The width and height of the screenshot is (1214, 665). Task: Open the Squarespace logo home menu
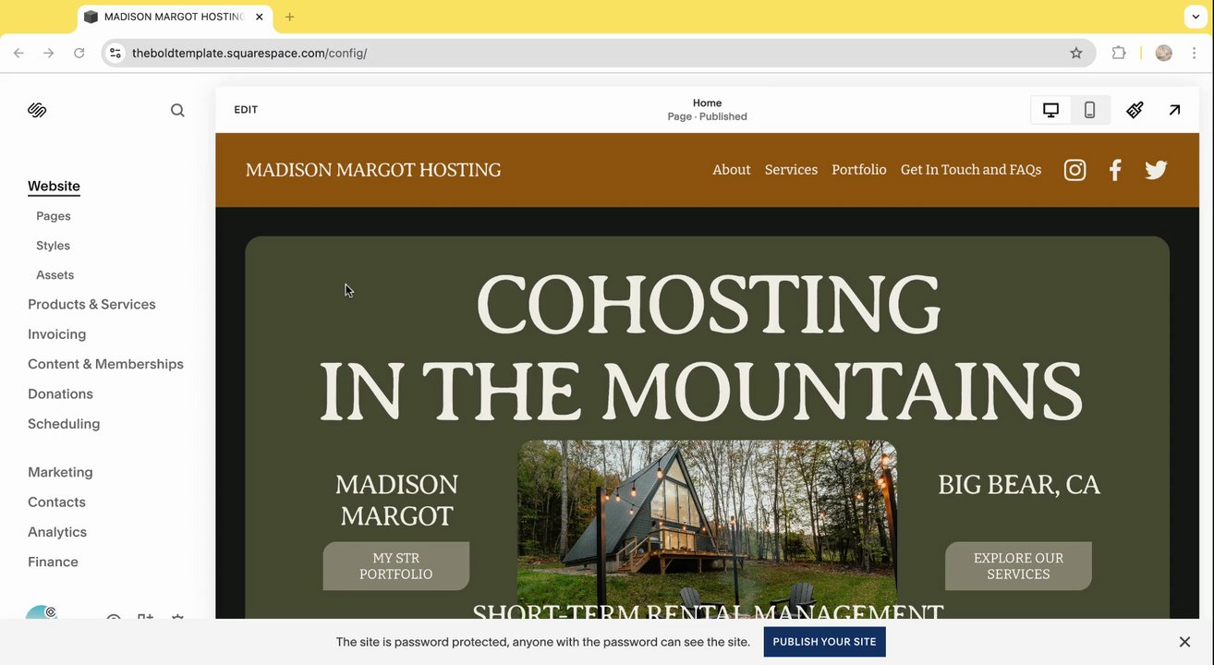tap(37, 110)
